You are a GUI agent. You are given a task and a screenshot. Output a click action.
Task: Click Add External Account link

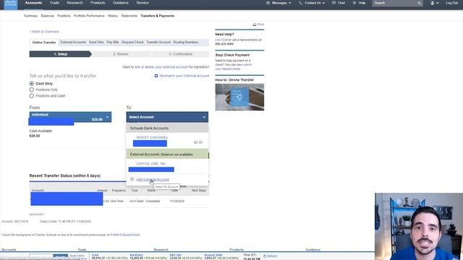pos(153,180)
